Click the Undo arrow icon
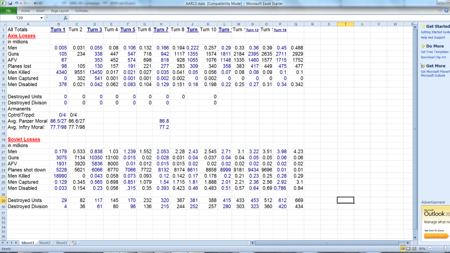Image resolution: width=450 pixels, height=253 pixels. (x=16, y=4)
